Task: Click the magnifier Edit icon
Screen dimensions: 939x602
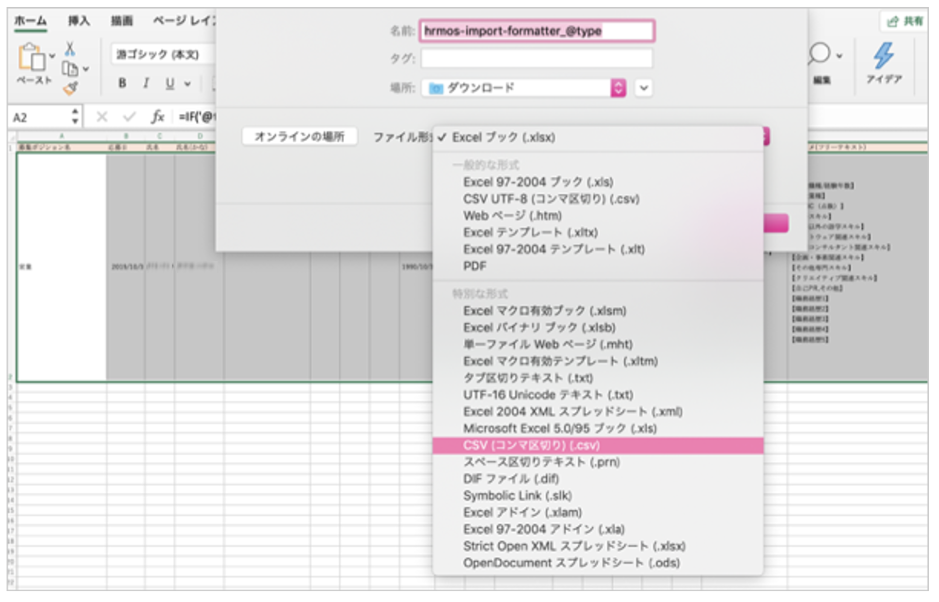Action: point(819,54)
